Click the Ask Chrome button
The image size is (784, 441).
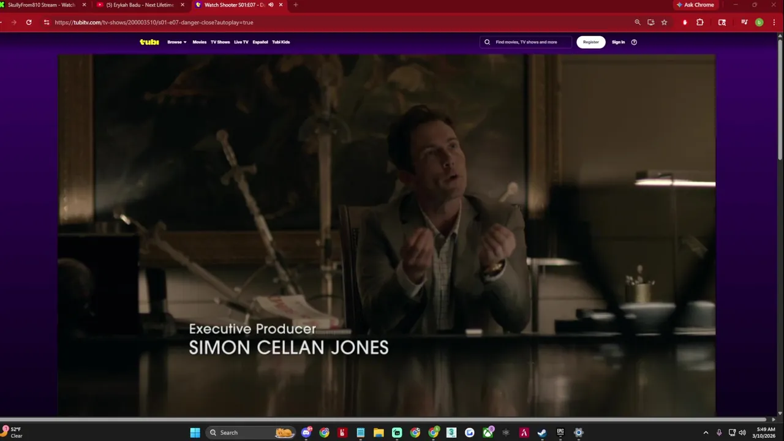pos(696,5)
